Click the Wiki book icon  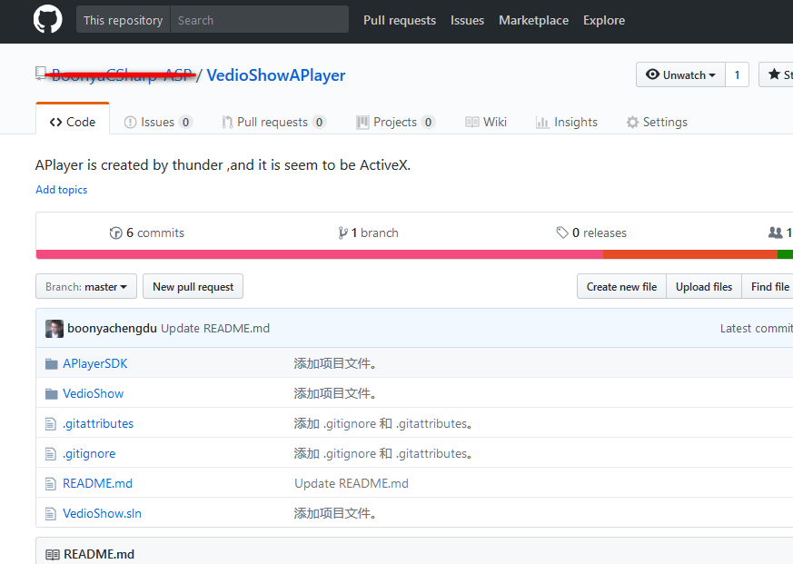[471, 122]
